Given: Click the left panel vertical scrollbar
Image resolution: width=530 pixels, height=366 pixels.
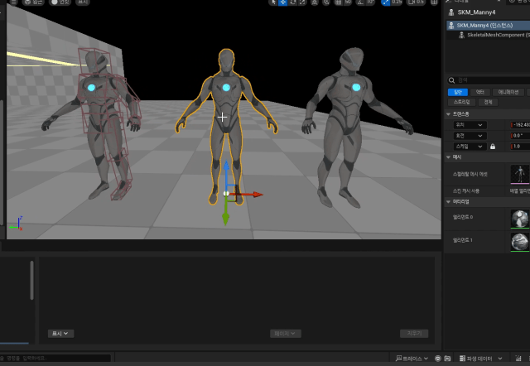Looking at the screenshot, I should (31, 280).
